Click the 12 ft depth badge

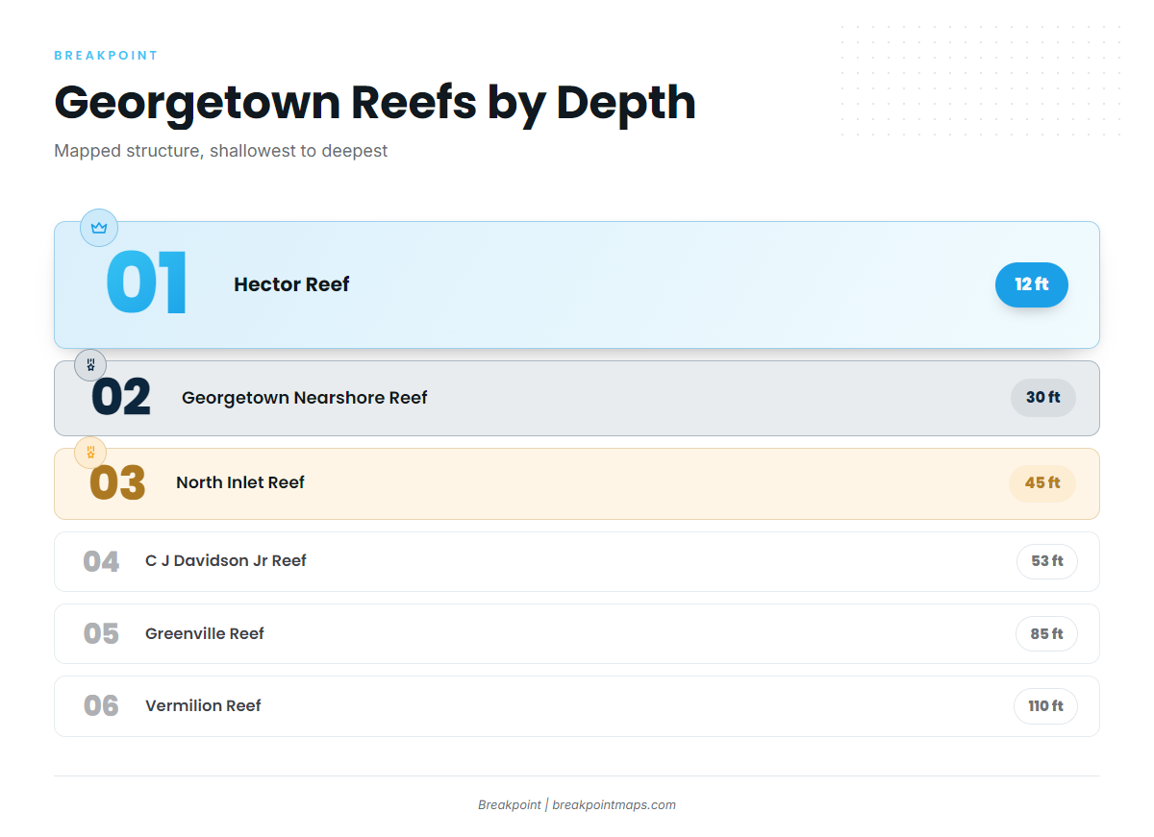click(x=1032, y=284)
